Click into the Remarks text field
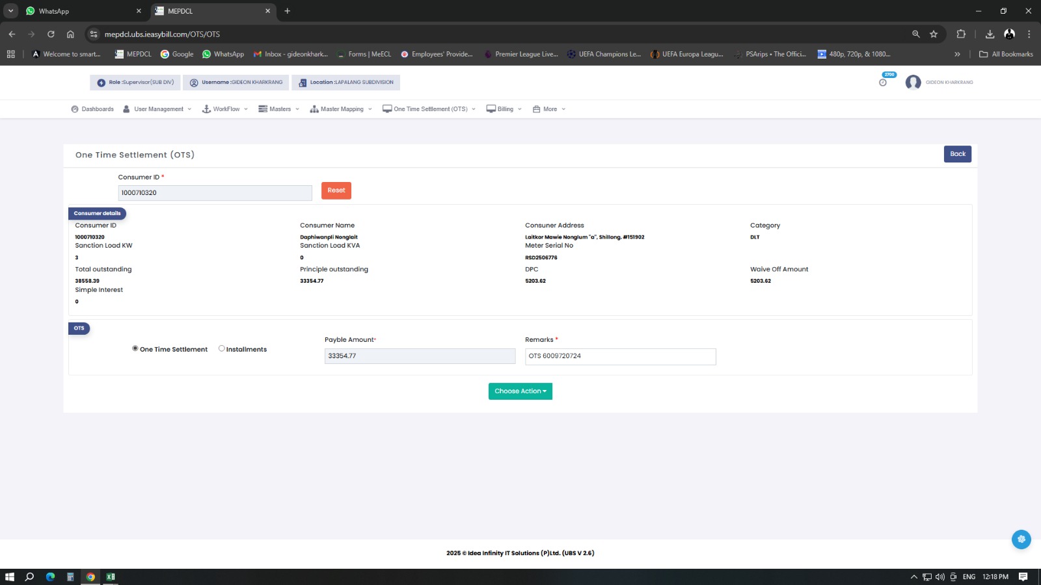 point(620,356)
